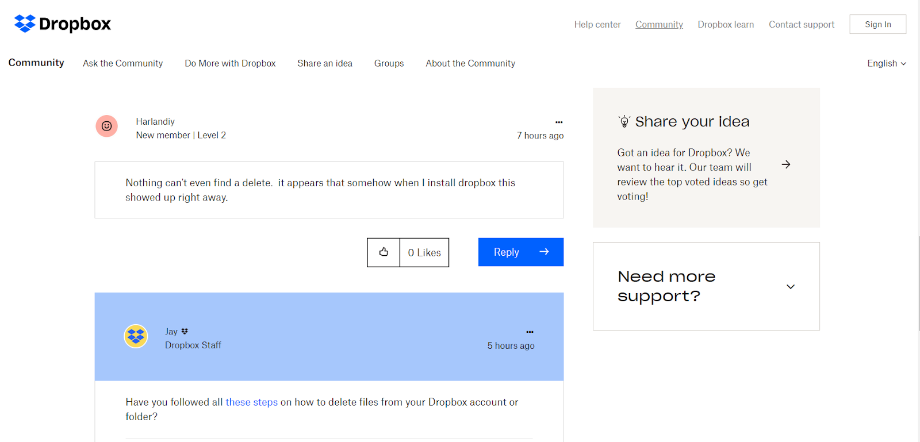The image size is (920, 442).
Task: Click the Dropbox Staff label
Action: [x=193, y=345]
